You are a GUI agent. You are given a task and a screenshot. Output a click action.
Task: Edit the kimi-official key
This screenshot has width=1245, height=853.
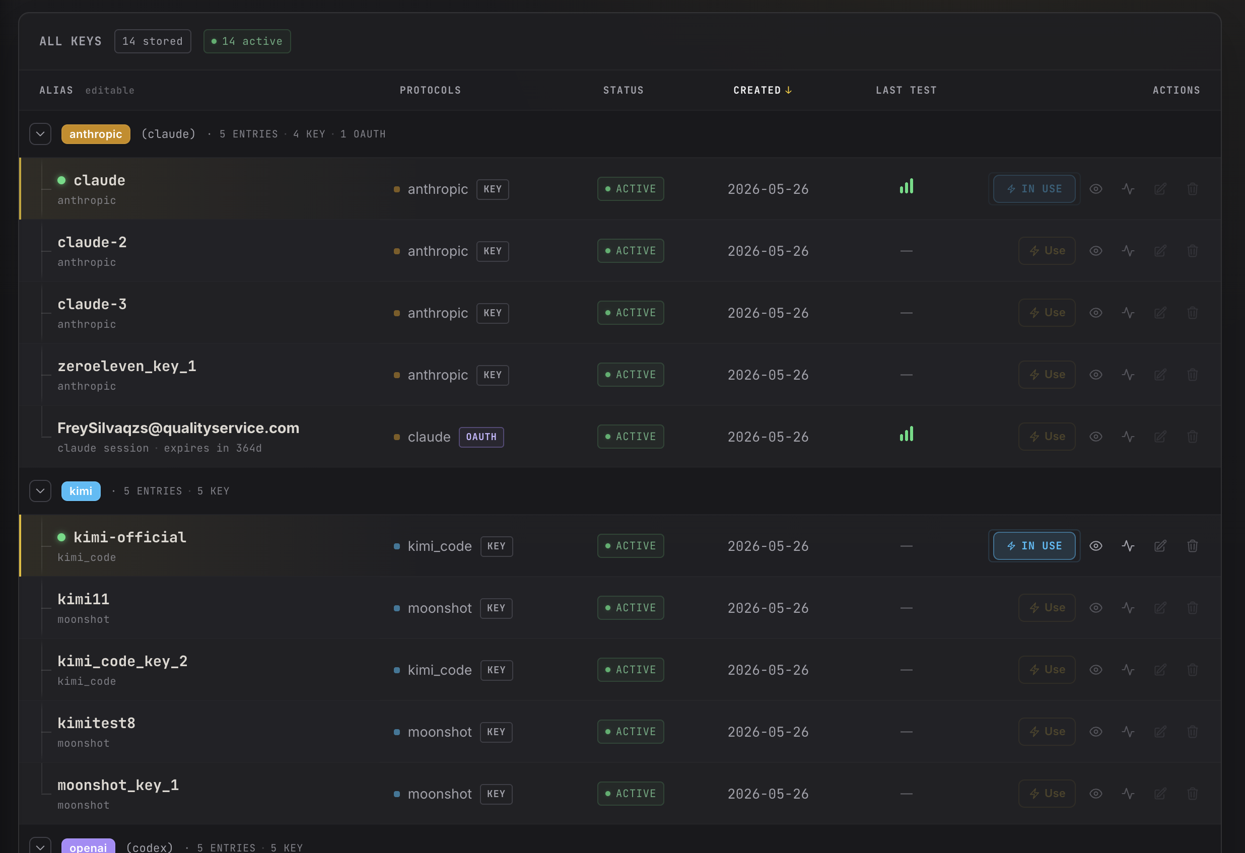pyautogui.click(x=1160, y=546)
